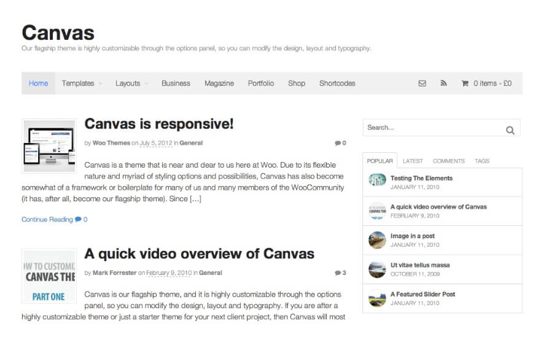This screenshot has height=345, width=535.
Task: Open A Featured Slider Post round thumbnail
Action: tap(377, 298)
